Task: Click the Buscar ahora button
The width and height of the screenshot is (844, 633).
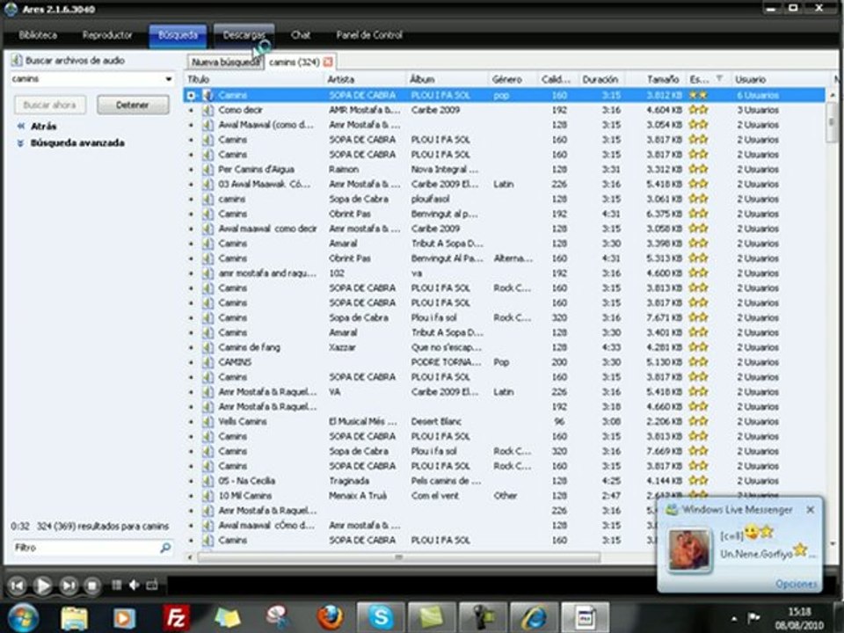Action: pos(49,105)
